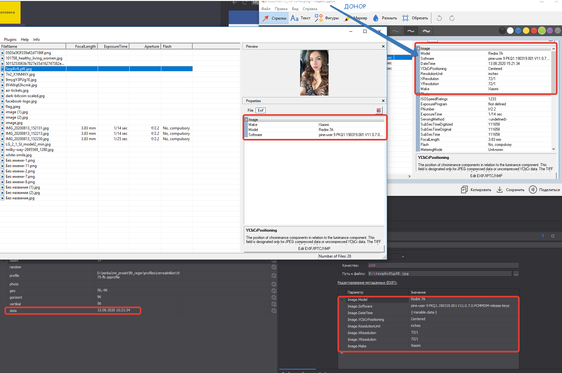Choose the medium line thickness
Screen dimensions: 562x373
coord(411,31)
